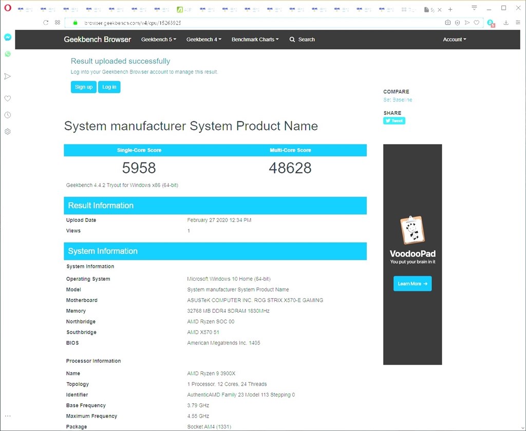Image resolution: width=526 pixels, height=431 pixels.
Task: Open the downloads arrow icon
Action: [506, 23]
